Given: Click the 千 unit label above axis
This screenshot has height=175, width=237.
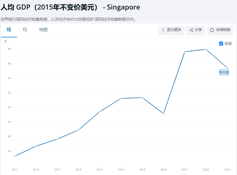Looking at the screenshot, I should (x=6, y=42).
